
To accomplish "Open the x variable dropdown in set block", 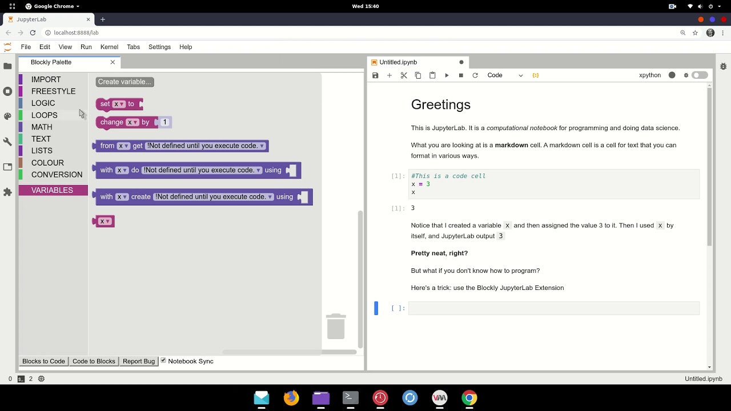I will 119,104.
